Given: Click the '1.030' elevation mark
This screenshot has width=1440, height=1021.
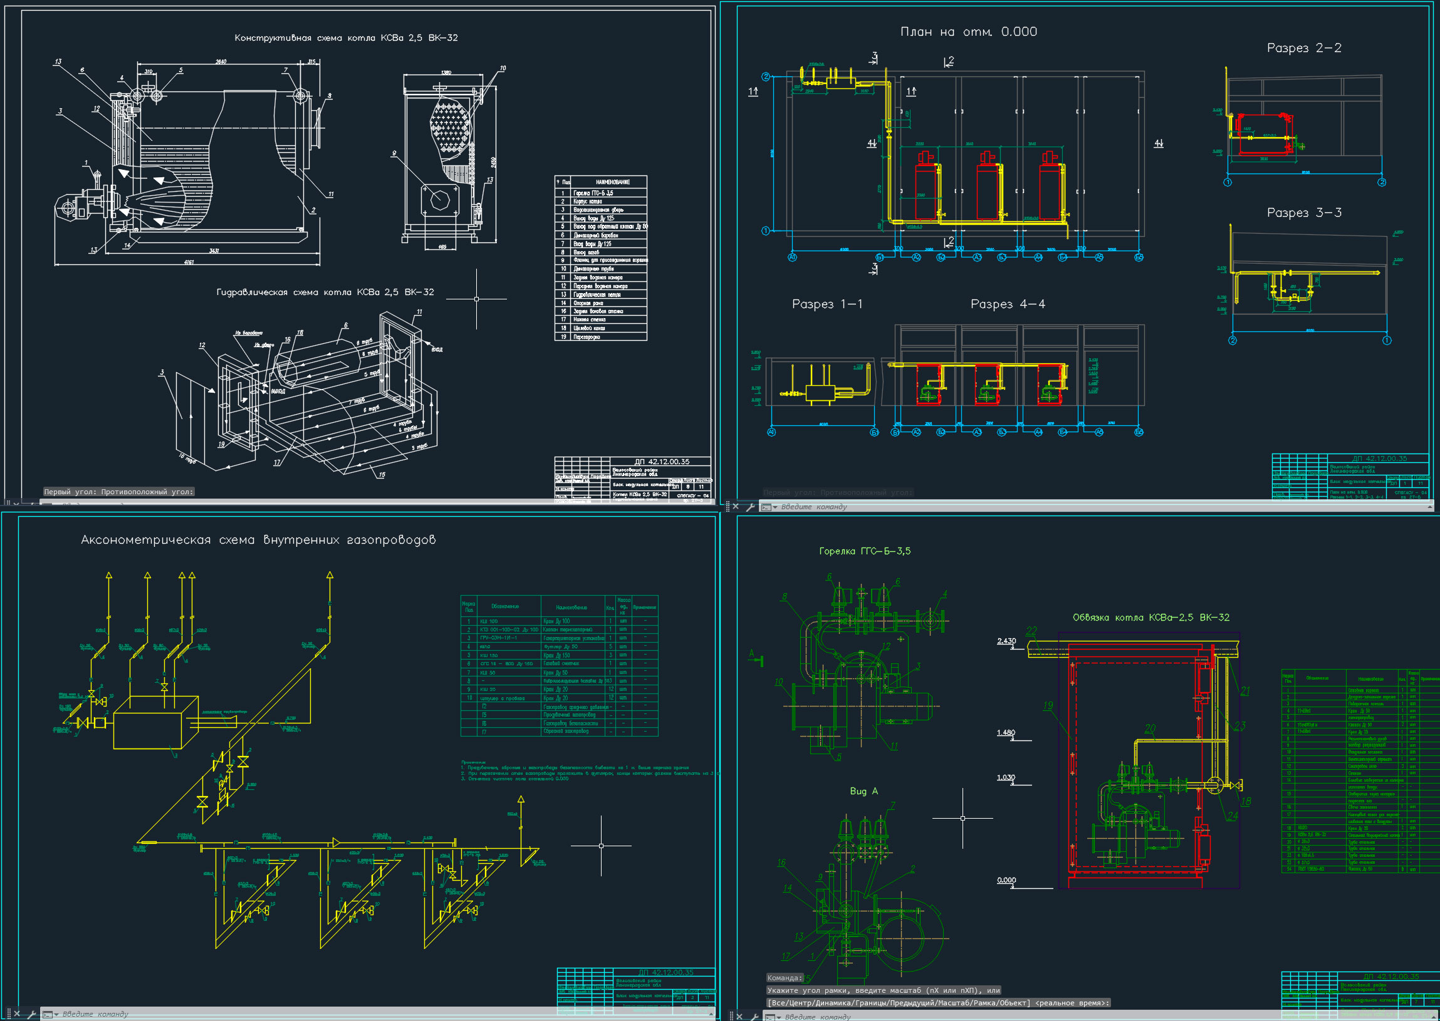Looking at the screenshot, I should pos(1006,777).
